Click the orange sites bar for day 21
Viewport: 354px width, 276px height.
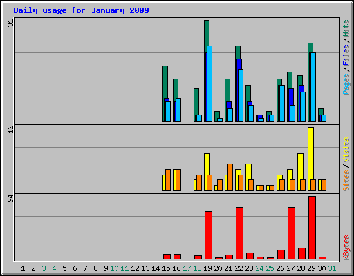tap(230, 177)
